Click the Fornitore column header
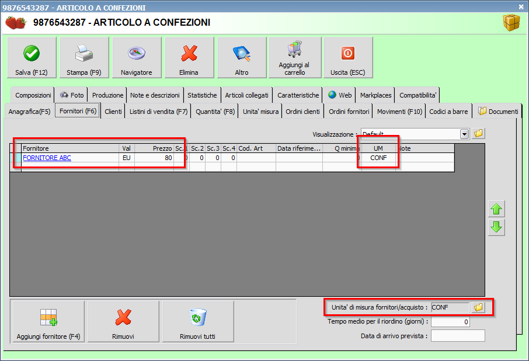Viewport: 529px width, 361px height. [x=70, y=148]
